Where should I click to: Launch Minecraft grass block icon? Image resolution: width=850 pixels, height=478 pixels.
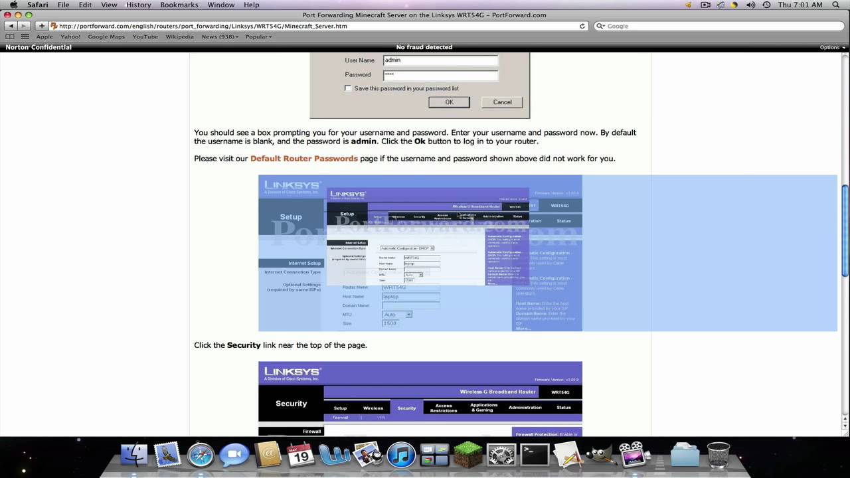(467, 455)
